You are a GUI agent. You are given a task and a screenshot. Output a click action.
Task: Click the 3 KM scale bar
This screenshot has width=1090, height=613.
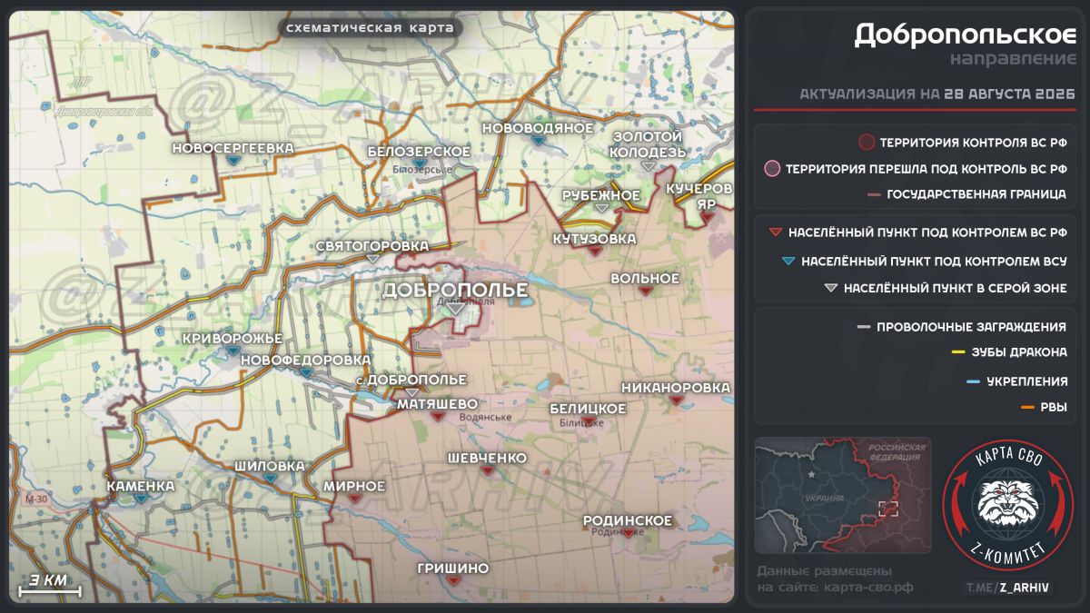coord(49,586)
